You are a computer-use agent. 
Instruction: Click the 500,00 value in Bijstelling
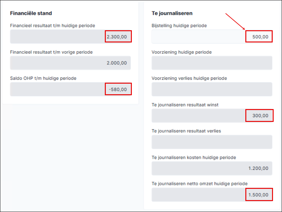pos(260,37)
